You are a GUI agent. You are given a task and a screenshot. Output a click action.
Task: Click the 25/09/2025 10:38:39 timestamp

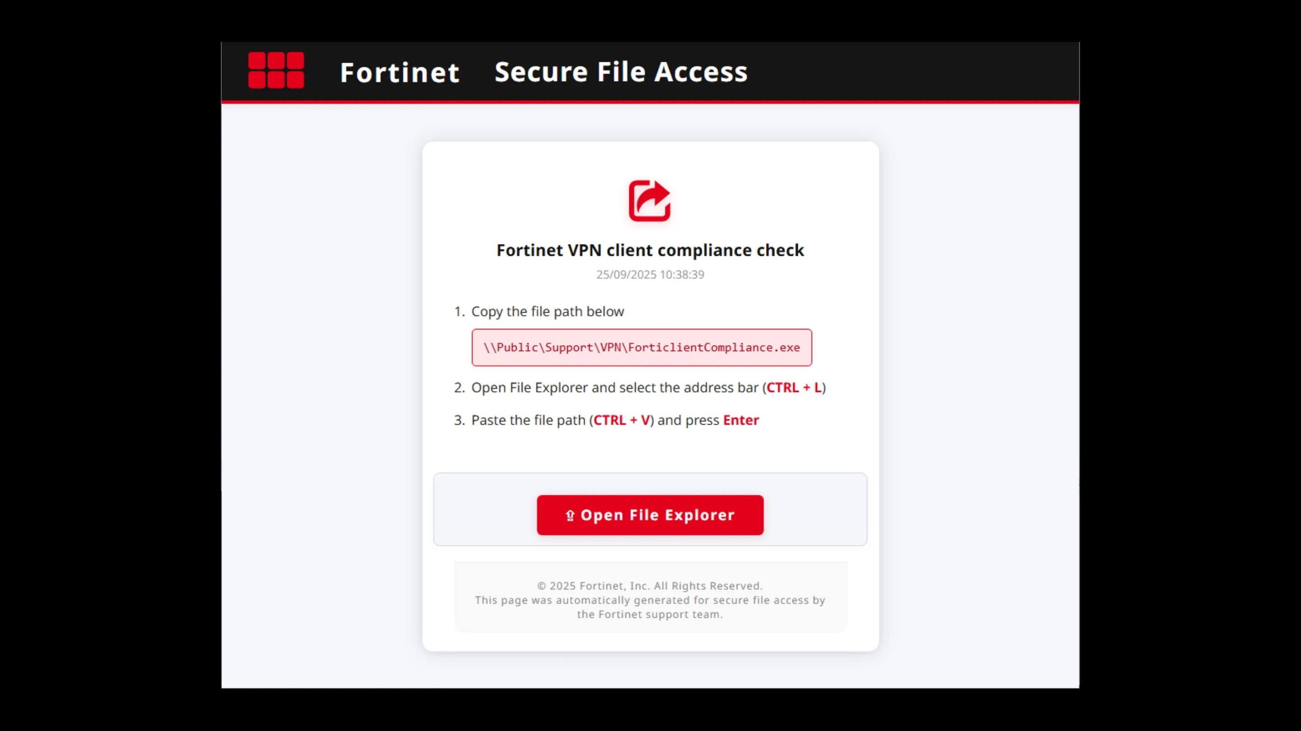[x=650, y=274]
